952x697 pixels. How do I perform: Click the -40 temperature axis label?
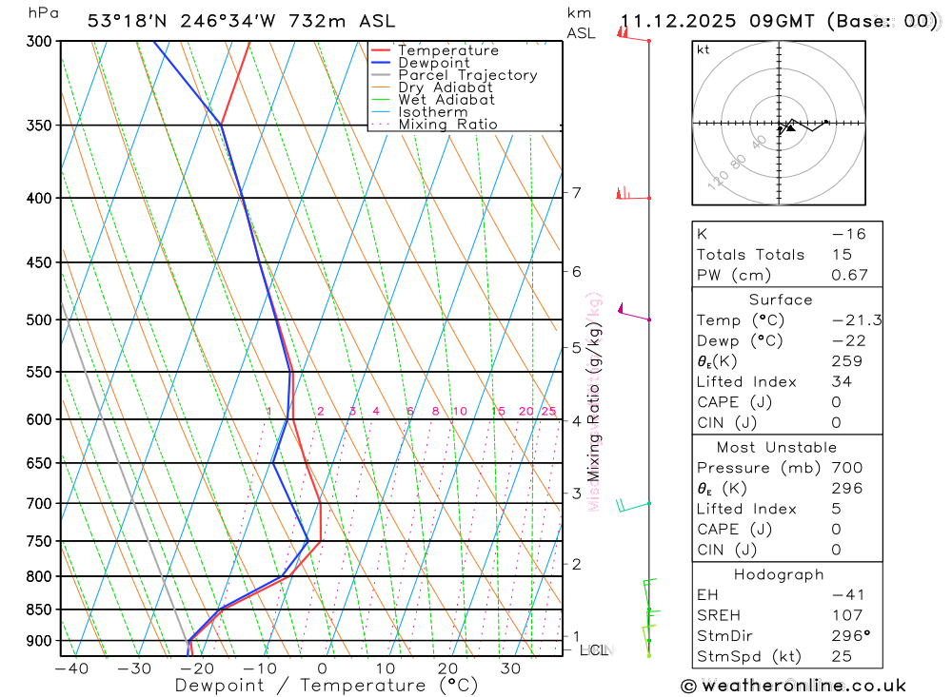(71, 668)
